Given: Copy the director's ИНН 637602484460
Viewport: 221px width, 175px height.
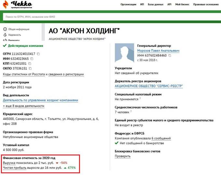Looking at the screenshot, I should pos(170,56).
